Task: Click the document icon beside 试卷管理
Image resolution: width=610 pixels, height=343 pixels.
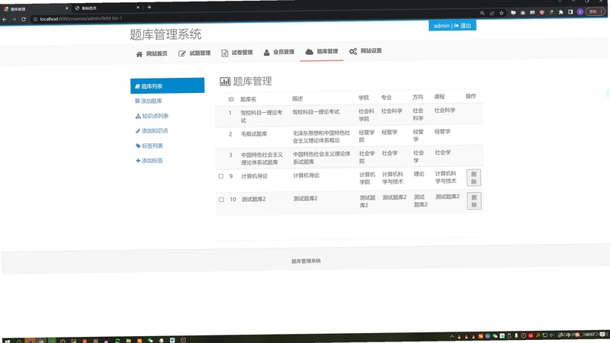Action: point(224,53)
